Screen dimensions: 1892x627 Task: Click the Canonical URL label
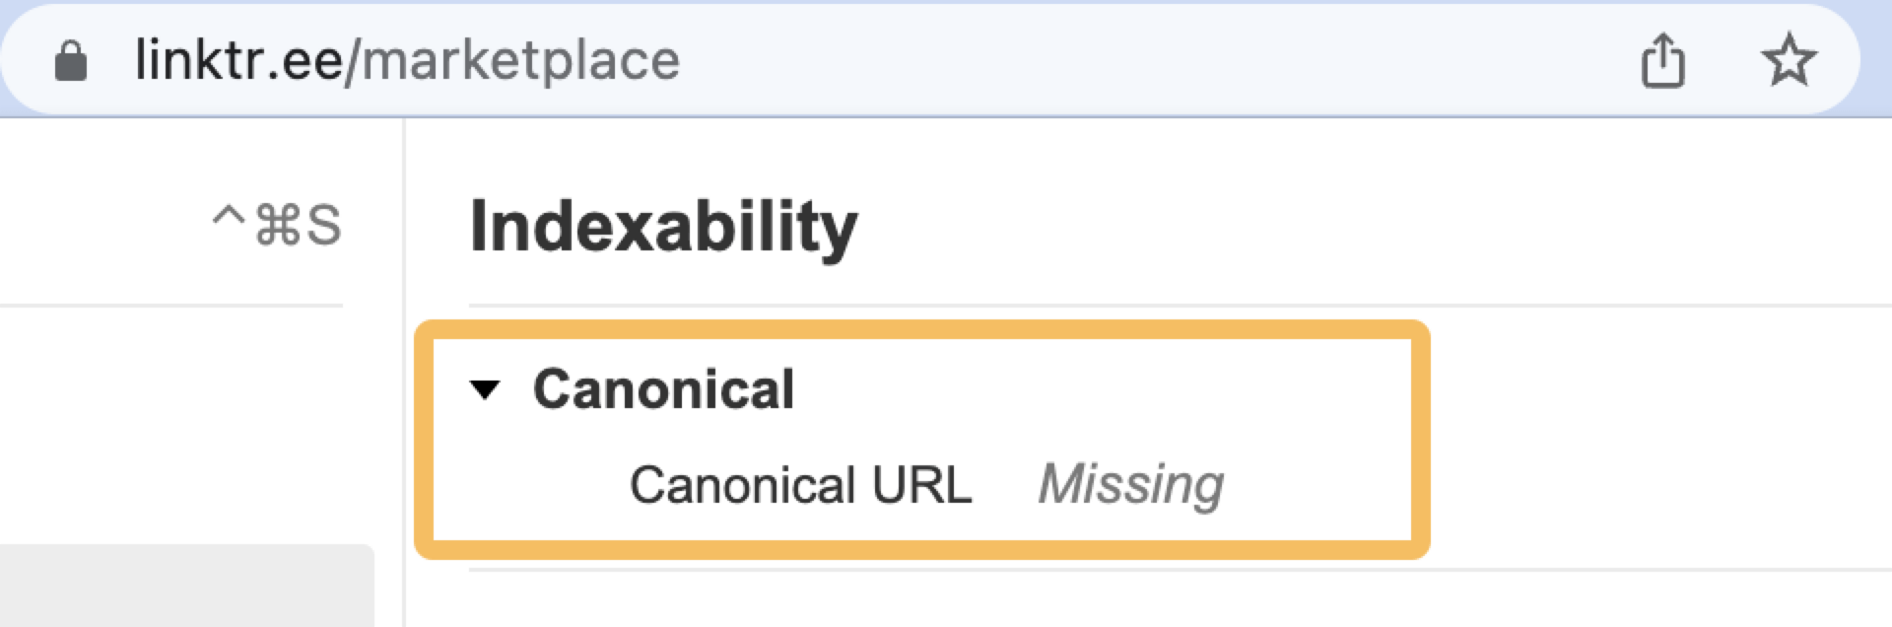coord(800,485)
